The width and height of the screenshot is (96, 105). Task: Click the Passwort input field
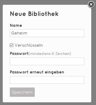pos(47,61)
